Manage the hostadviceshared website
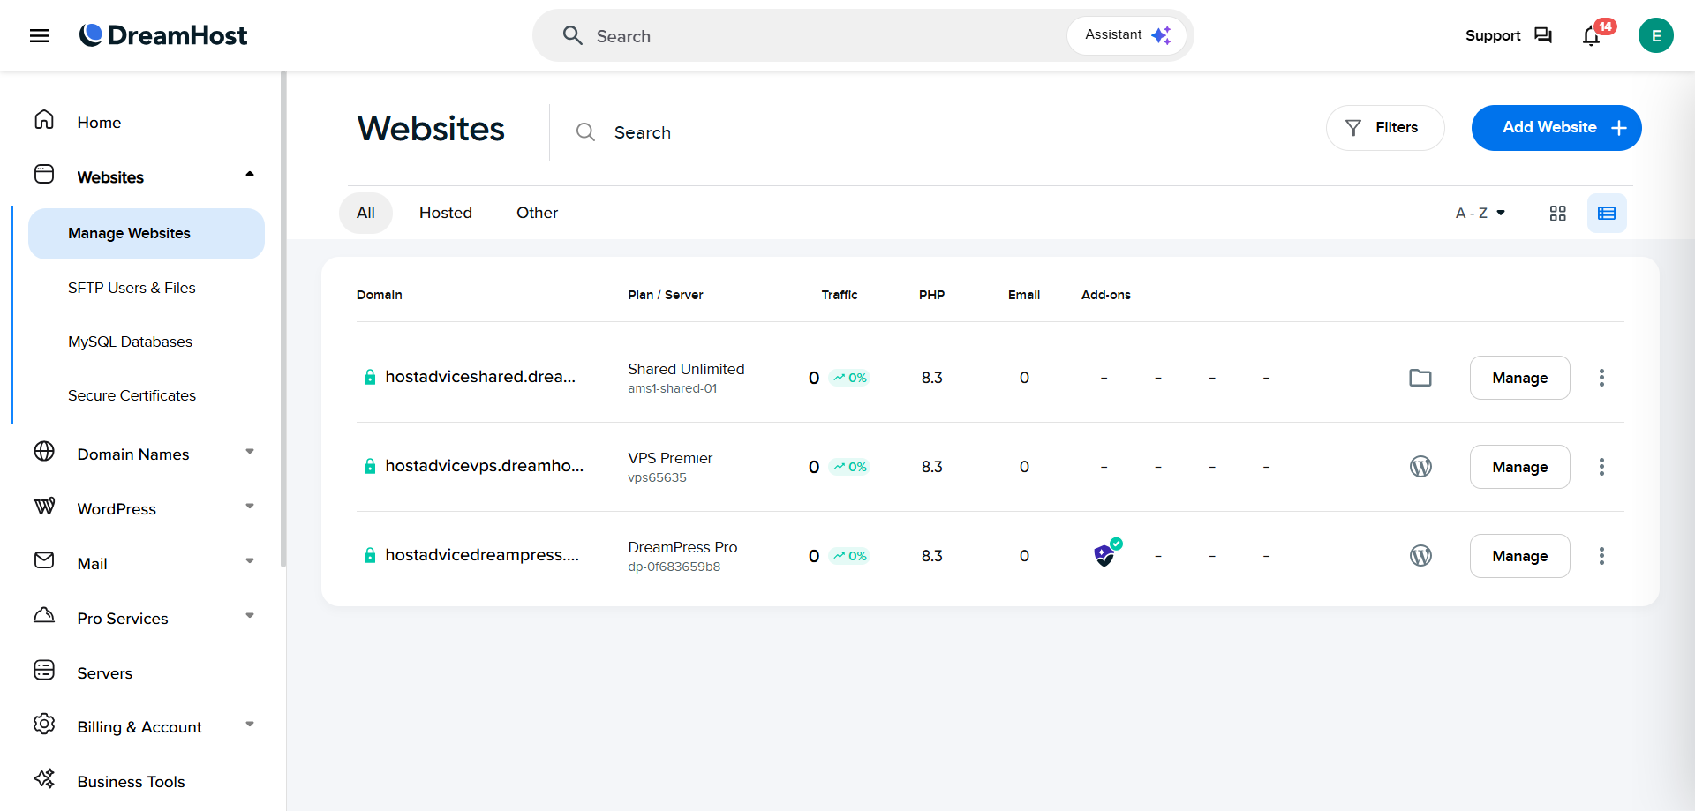The width and height of the screenshot is (1695, 811). (x=1519, y=378)
